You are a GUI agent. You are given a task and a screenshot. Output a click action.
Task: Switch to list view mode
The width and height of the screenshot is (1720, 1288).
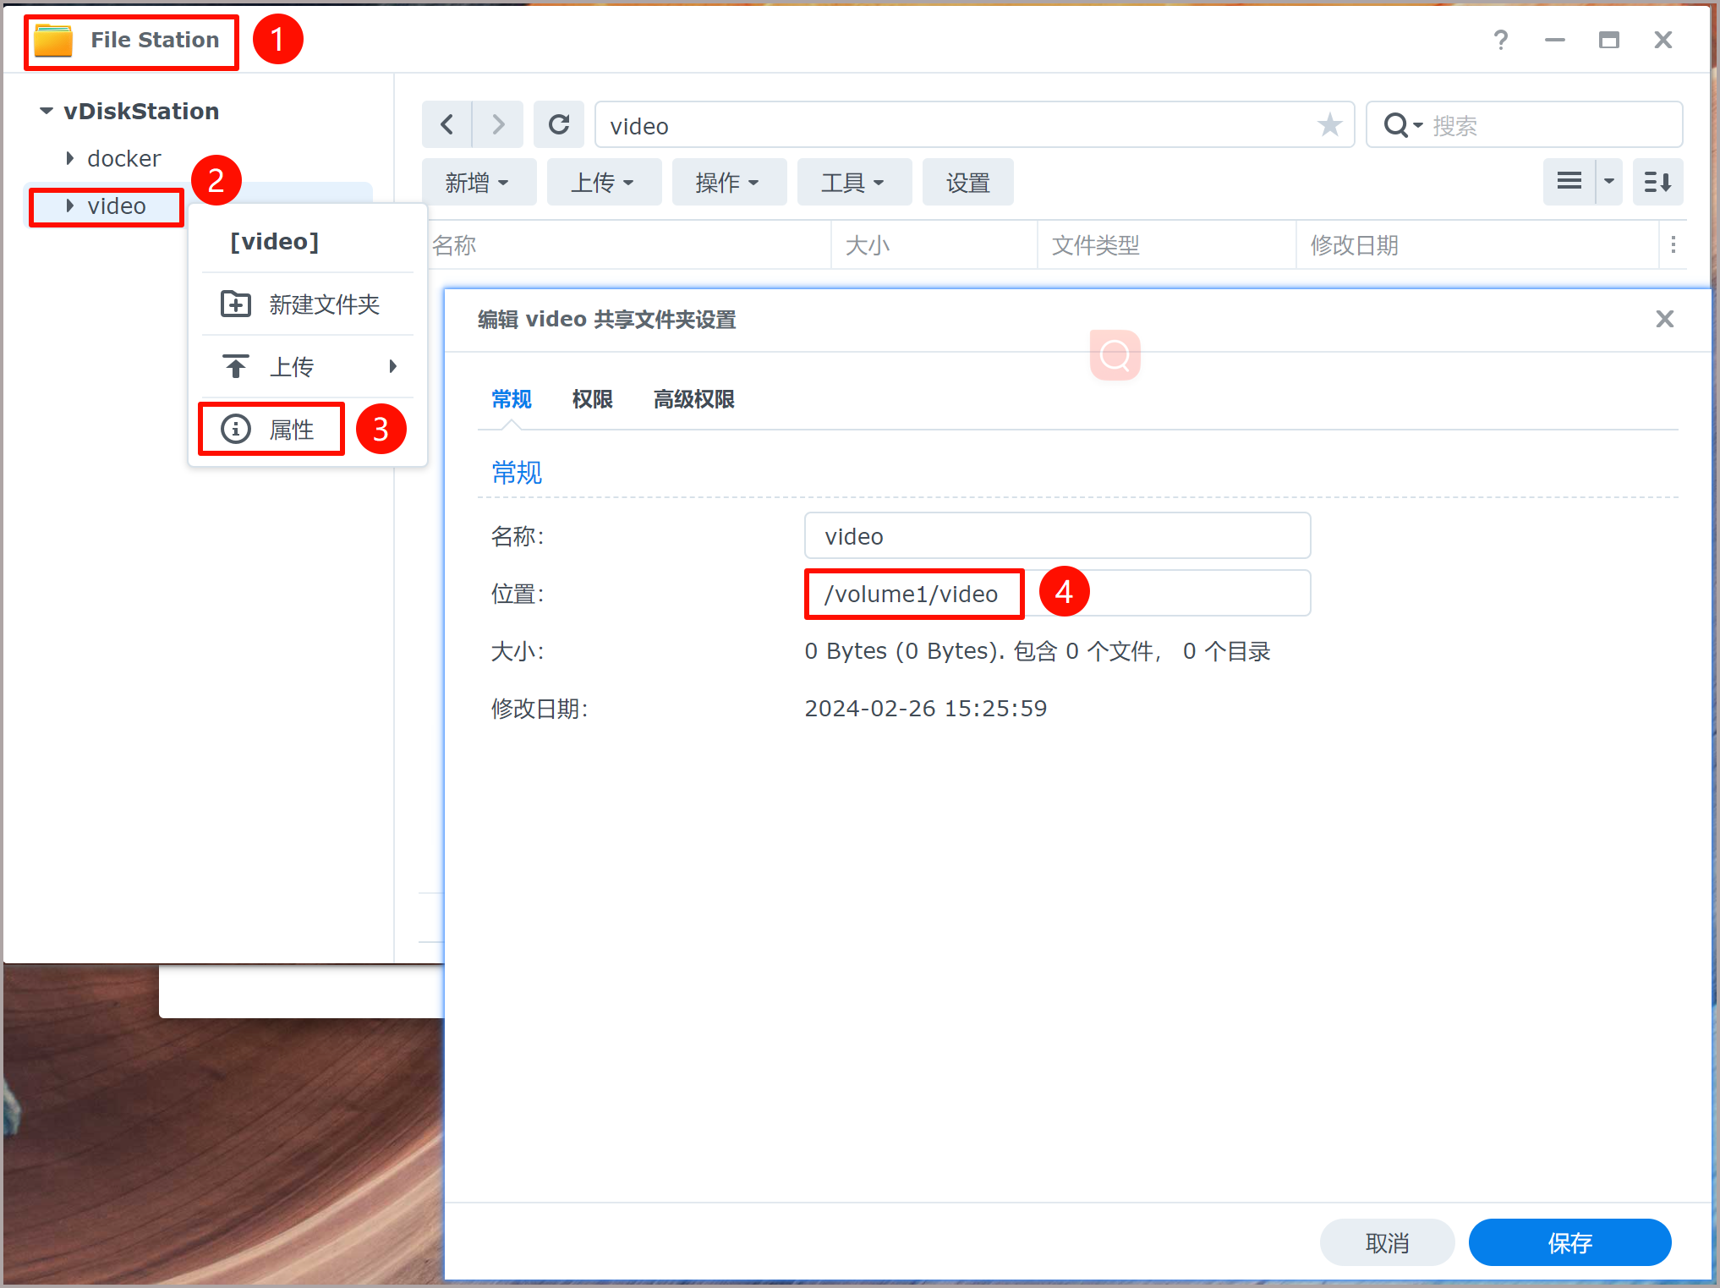click(1569, 182)
